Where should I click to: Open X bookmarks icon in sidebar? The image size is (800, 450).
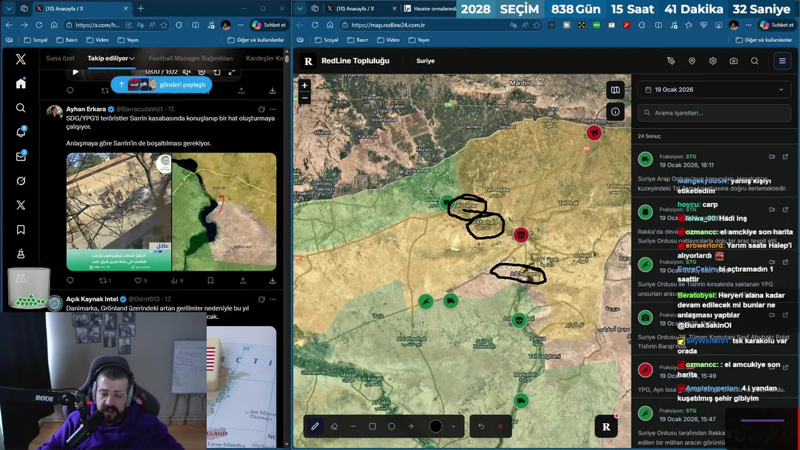(x=21, y=229)
